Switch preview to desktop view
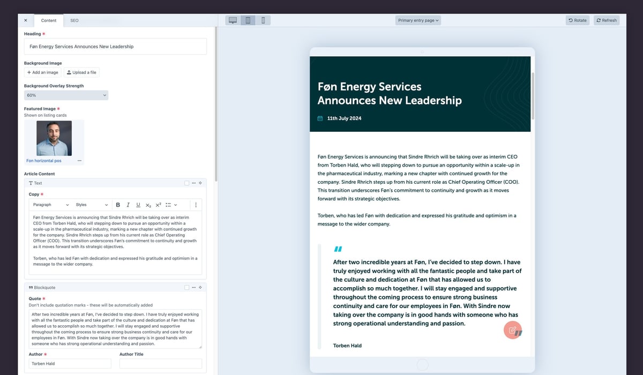643x375 pixels. point(233,20)
